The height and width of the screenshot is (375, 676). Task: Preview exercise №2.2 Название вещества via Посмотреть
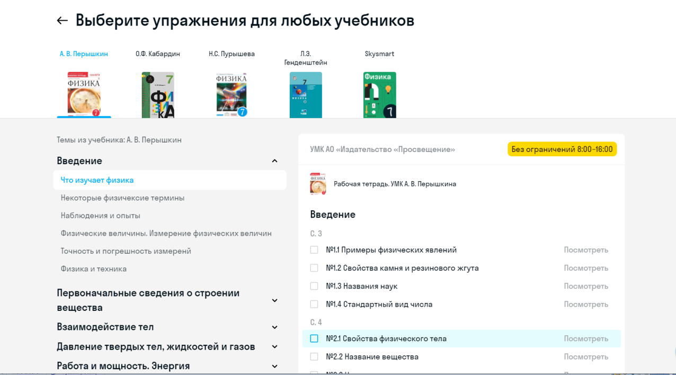pyautogui.click(x=585, y=357)
